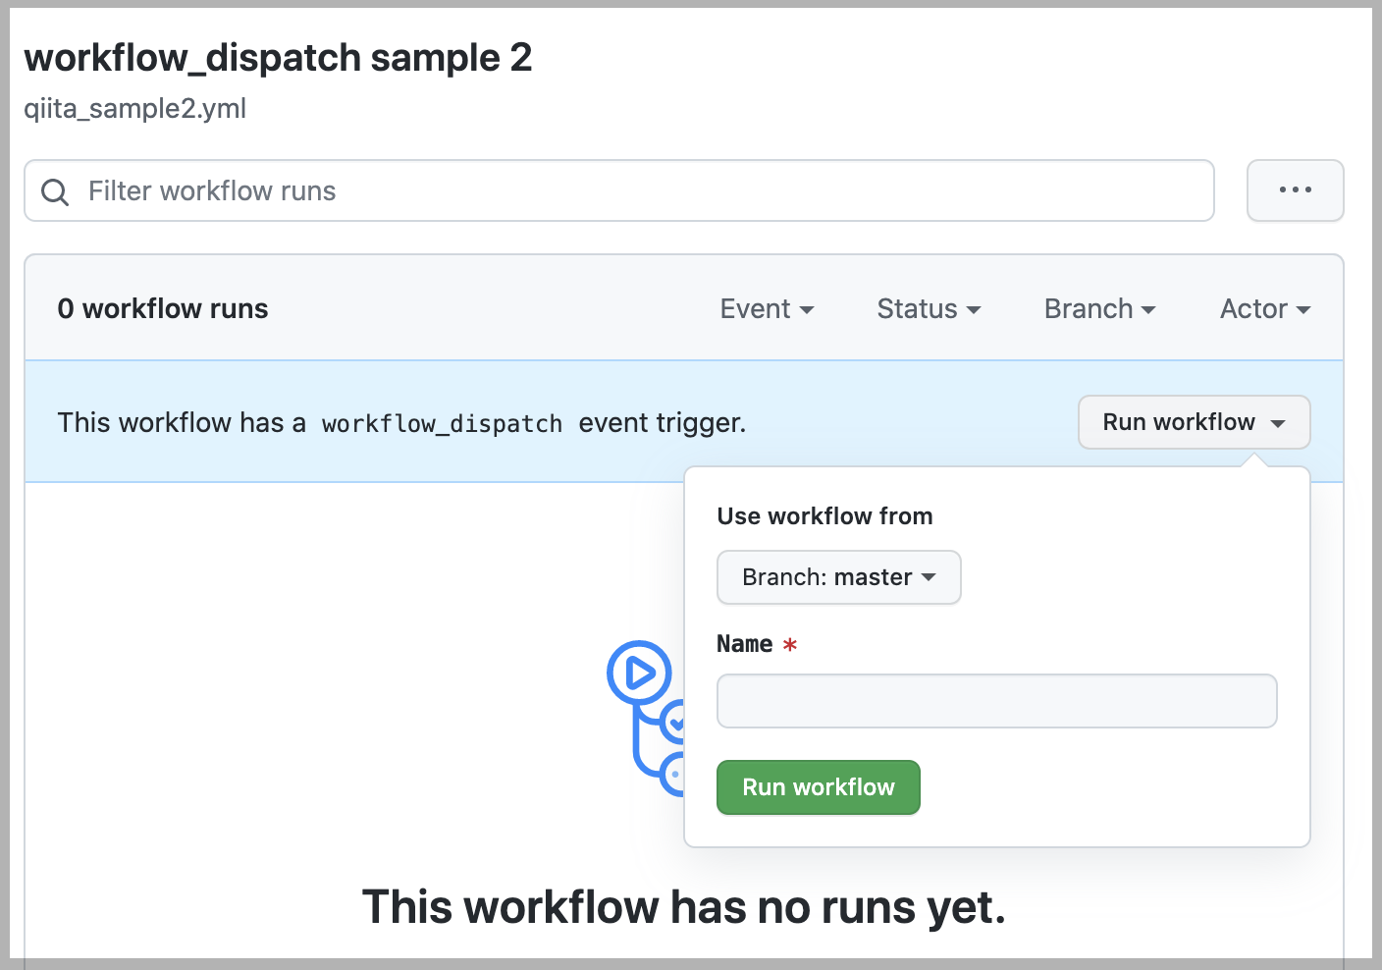Viewport: 1382px width, 970px height.
Task: Open the Status filter dropdown
Action: 928,308
